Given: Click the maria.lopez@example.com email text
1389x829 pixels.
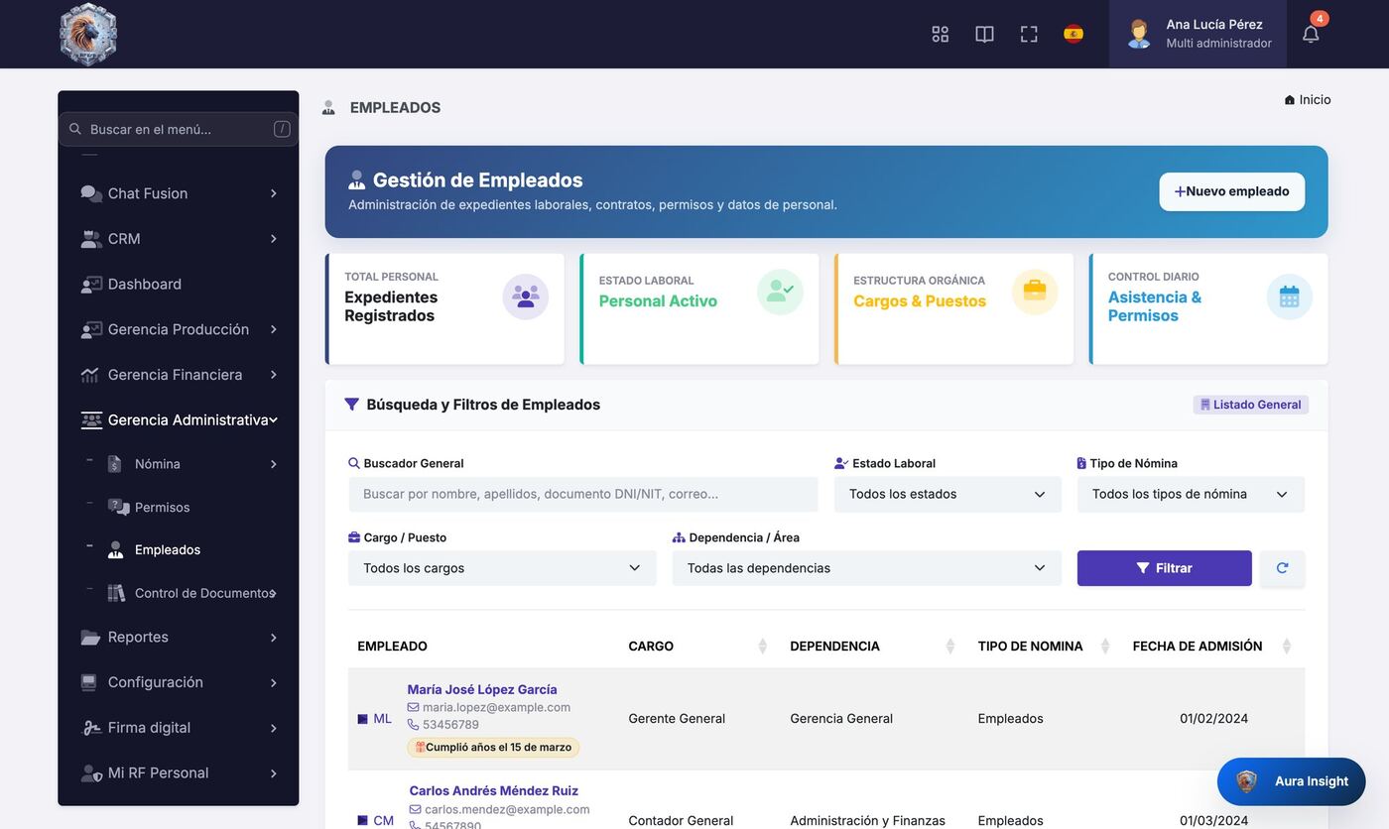Looking at the screenshot, I should [x=496, y=707].
